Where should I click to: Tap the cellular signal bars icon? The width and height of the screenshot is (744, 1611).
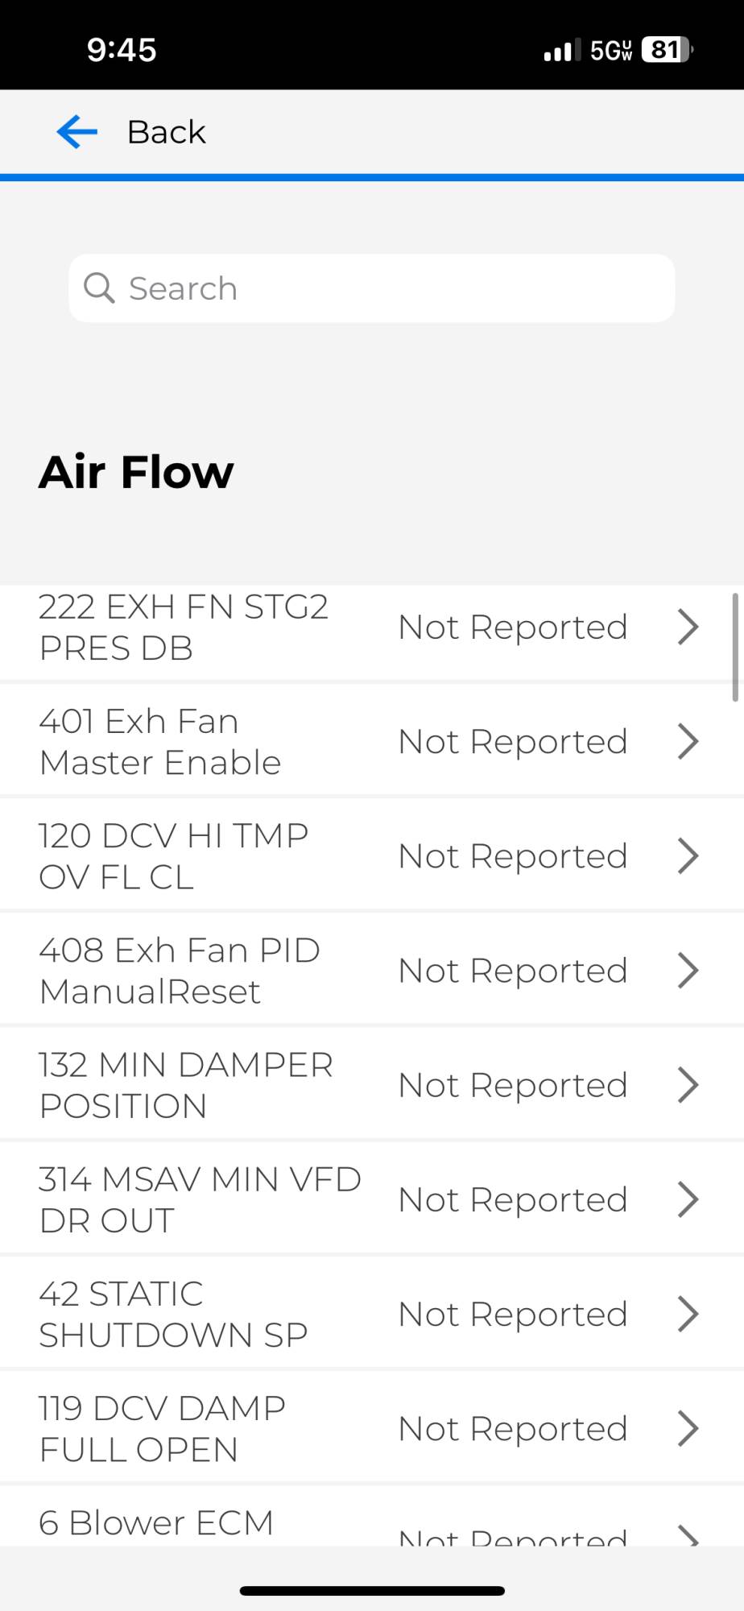(x=561, y=51)
